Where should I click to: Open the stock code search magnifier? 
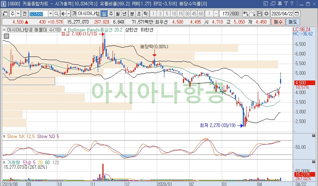[56, 14]
